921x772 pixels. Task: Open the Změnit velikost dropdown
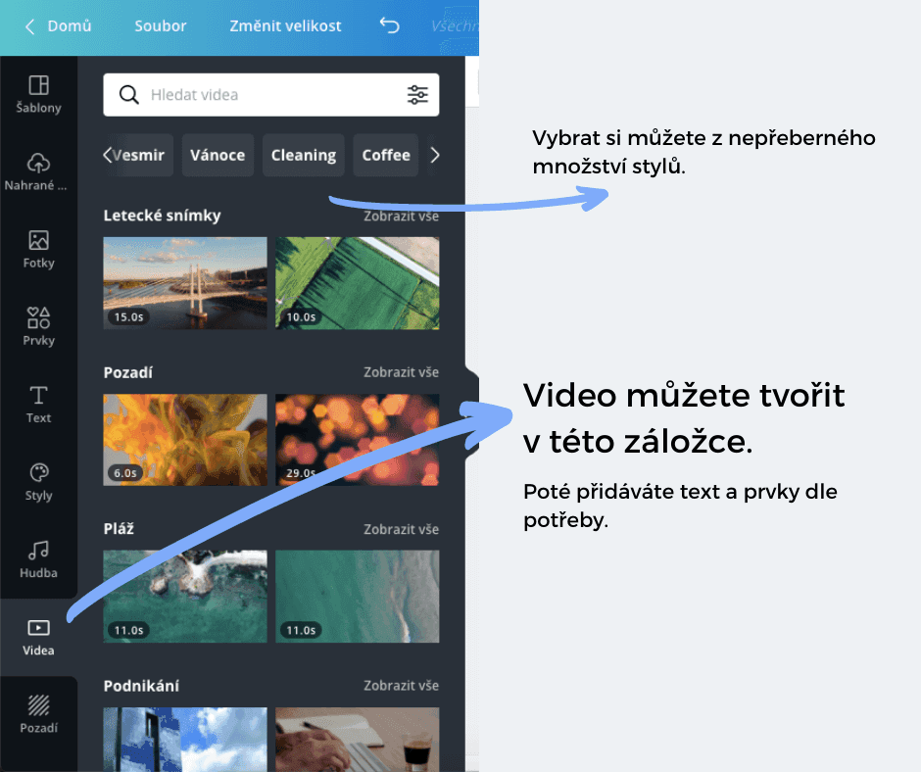coord(284,26)
